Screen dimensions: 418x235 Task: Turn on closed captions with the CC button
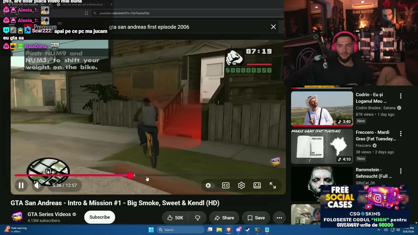(226, 185)
